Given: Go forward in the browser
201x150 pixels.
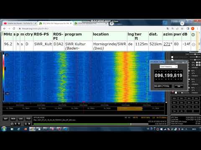Looking at the screenshot, I should pyautogui.click(x=9, y=29).
